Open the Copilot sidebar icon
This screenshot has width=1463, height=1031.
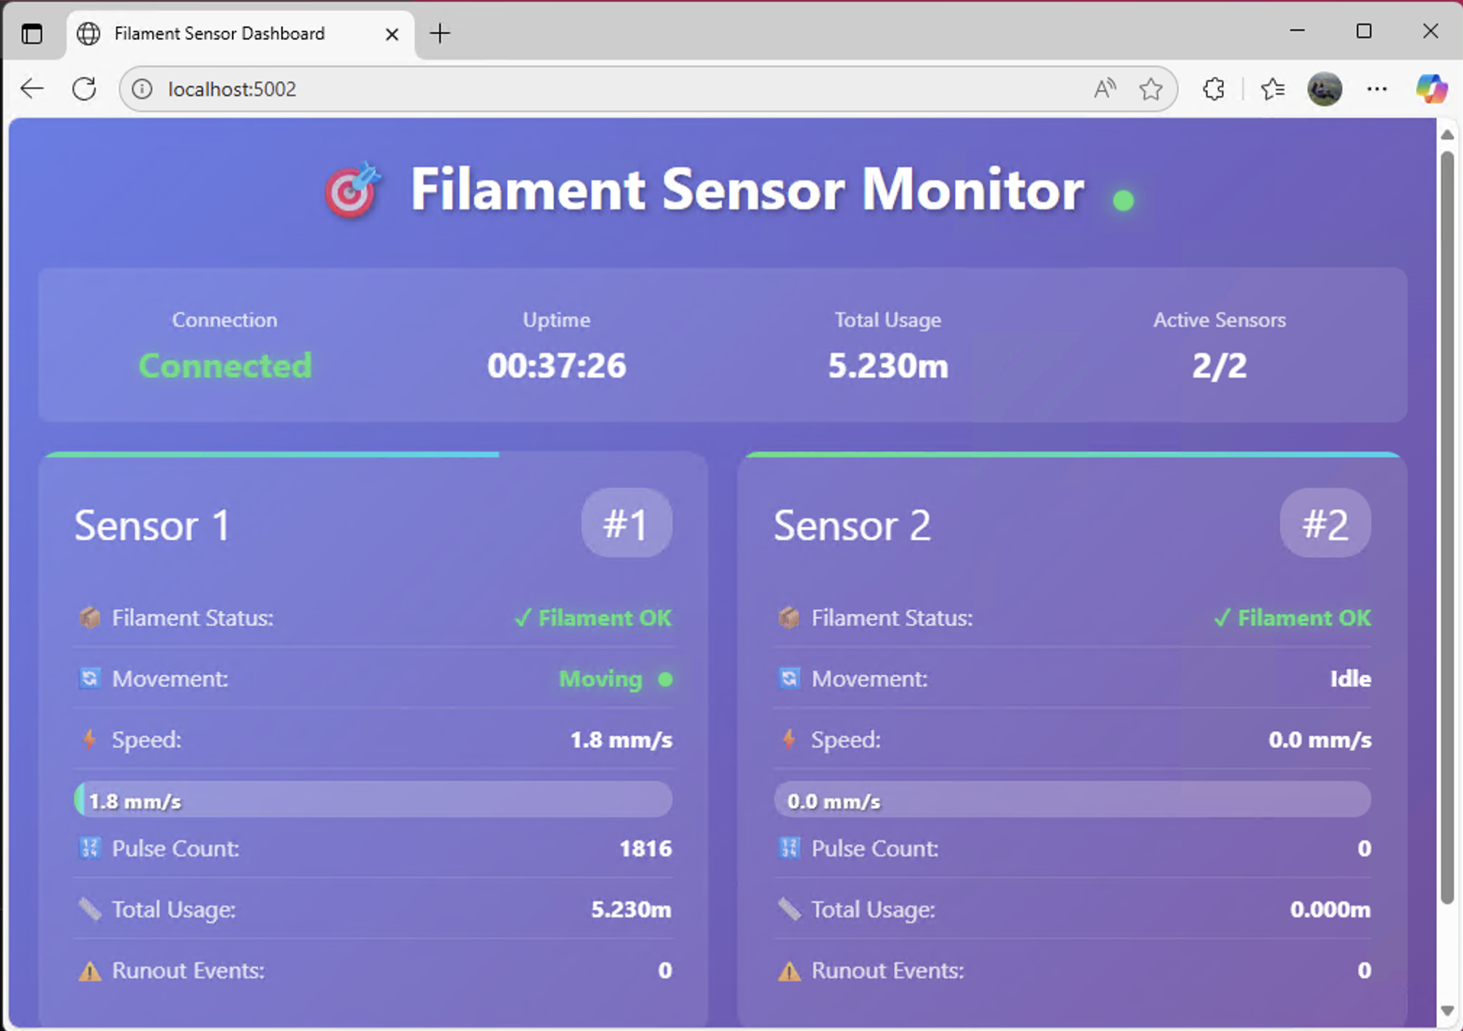(1431, 89)
